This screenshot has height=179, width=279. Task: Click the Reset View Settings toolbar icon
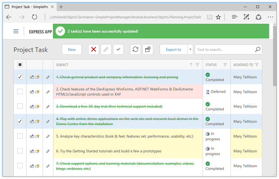pyautogui.click(x=148, y=50)
